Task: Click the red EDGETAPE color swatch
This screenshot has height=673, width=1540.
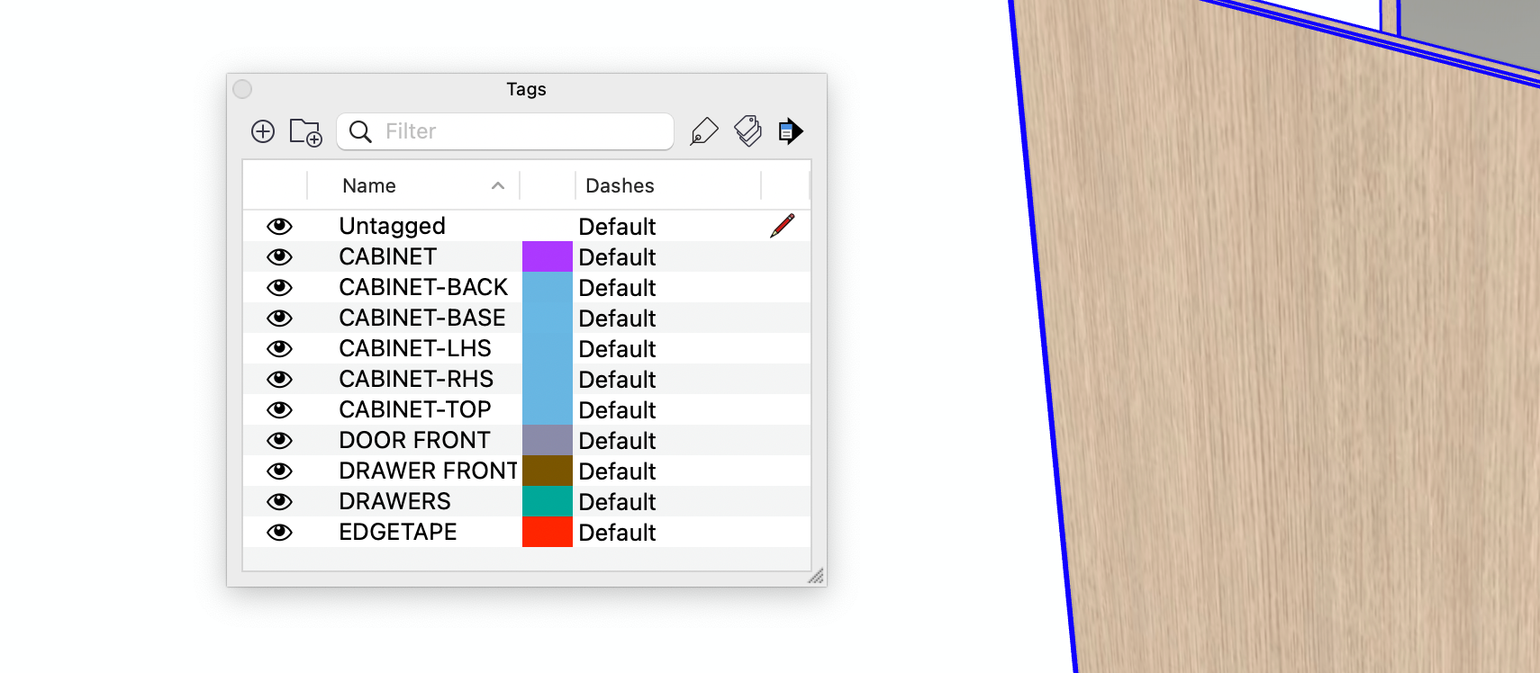Action: point(547,532)
